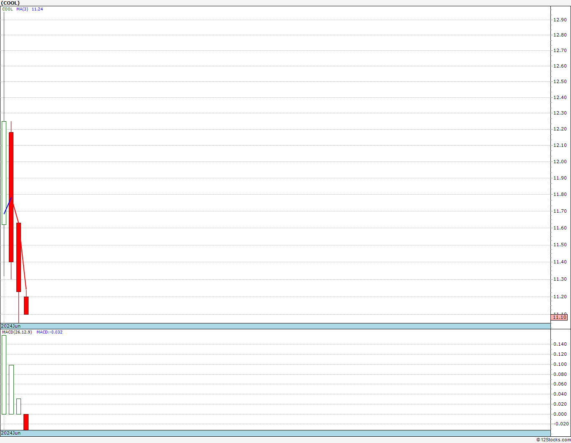Click the second green MACD histogram bar

coord(11,390)
